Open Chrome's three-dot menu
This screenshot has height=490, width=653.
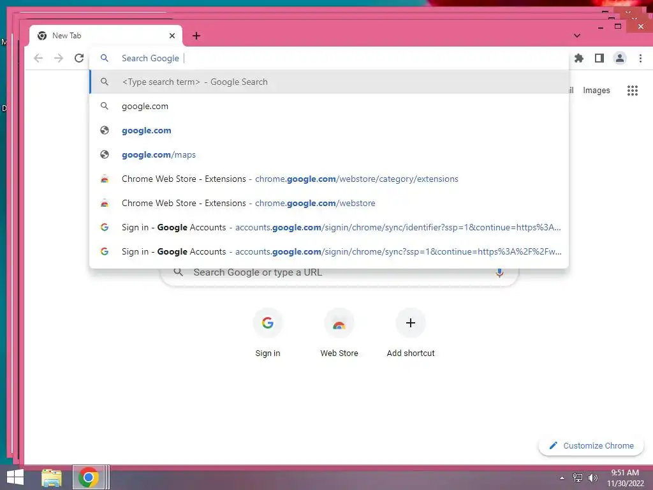pyautogui.click(x=640, y=58)
